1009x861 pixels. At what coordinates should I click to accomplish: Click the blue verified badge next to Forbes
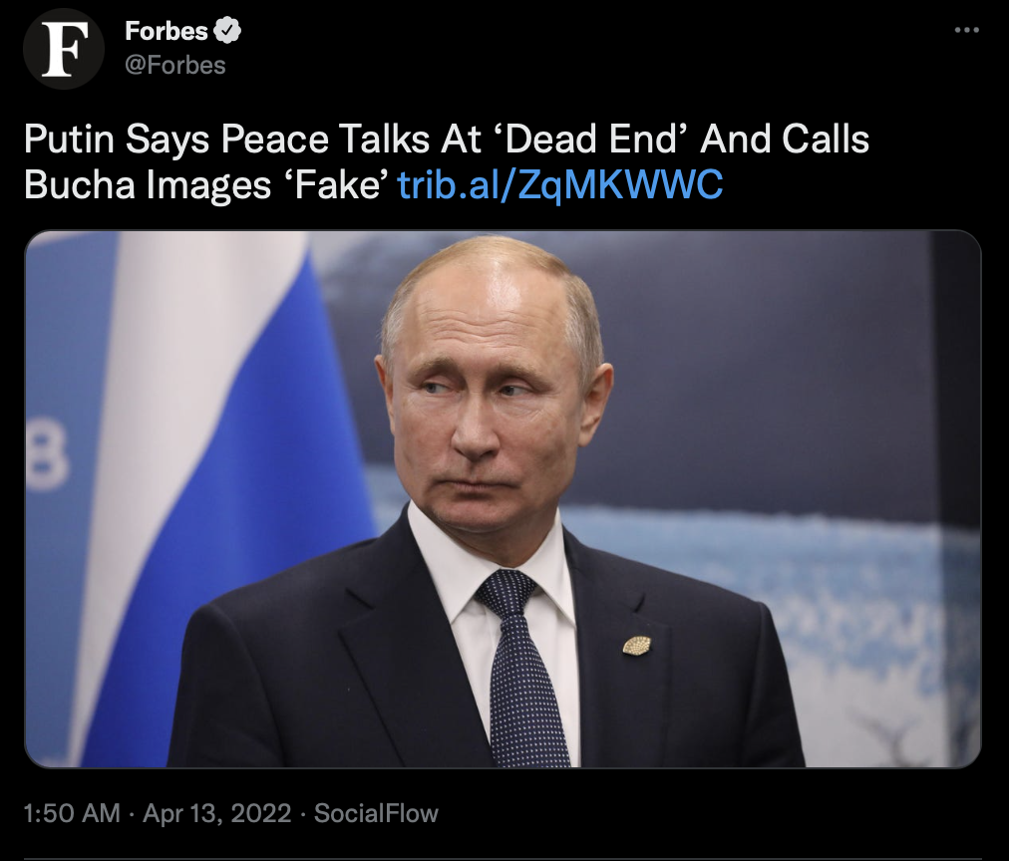click(227, 30)
